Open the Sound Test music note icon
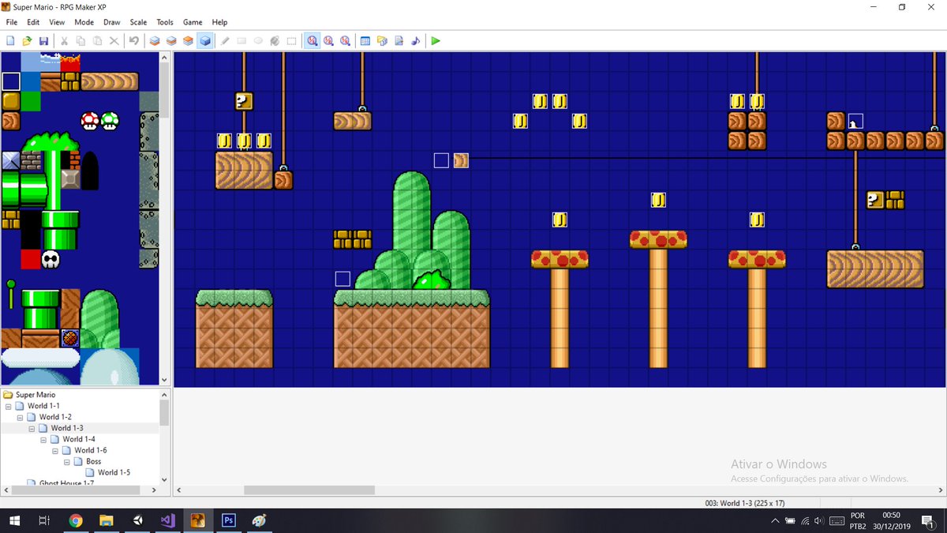 [x=415, y=40]
